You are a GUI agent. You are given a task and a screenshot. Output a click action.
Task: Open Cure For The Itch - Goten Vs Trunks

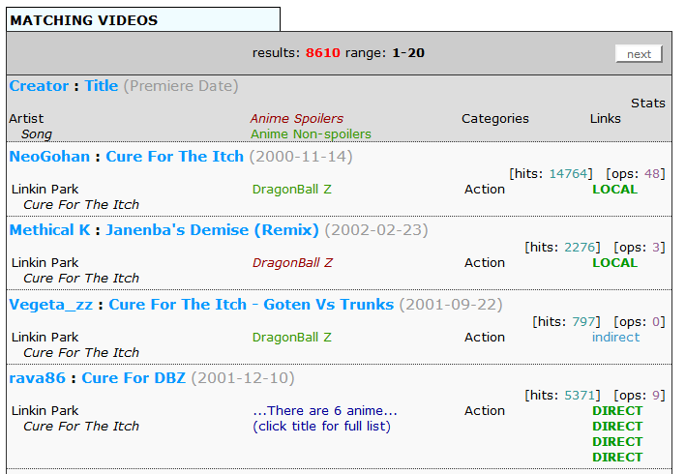[x=251, y=305]
